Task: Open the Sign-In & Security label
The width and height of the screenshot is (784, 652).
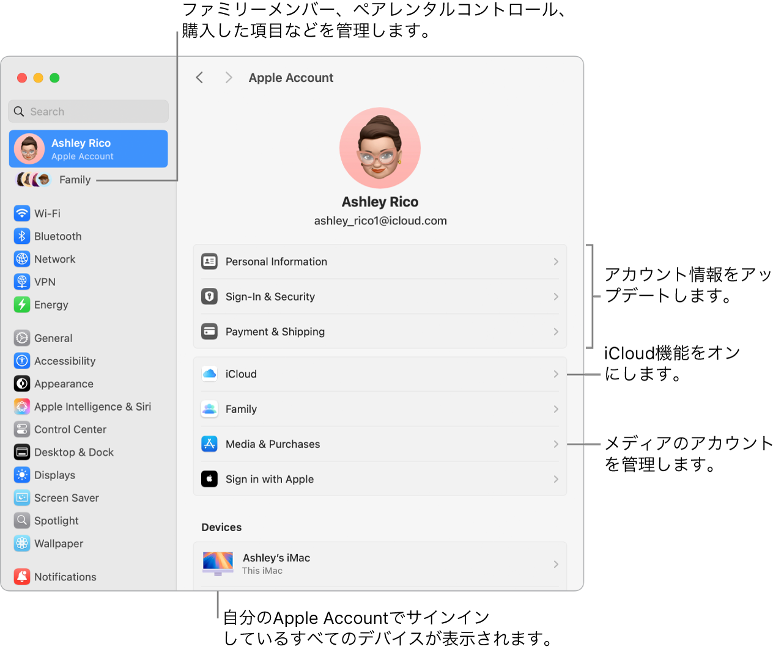Action: (x=270, y=296)
